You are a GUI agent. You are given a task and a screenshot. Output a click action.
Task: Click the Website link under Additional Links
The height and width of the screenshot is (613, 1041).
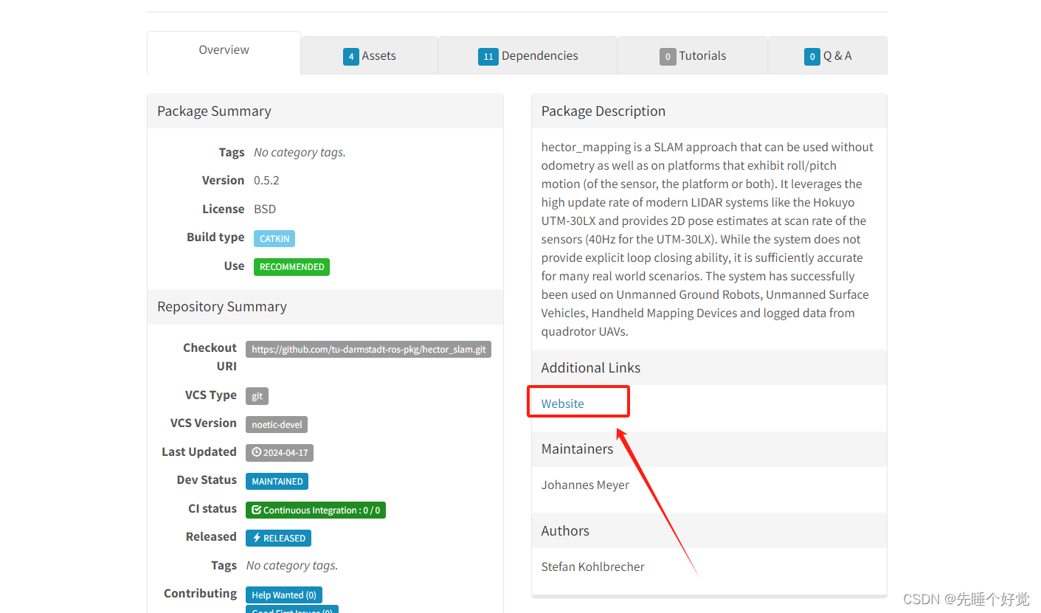(x=562, y=404)
